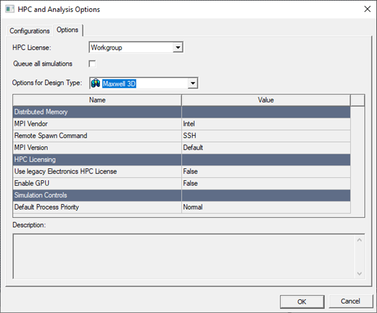
Task: Click the Name column header
Action: coord(97,100)
